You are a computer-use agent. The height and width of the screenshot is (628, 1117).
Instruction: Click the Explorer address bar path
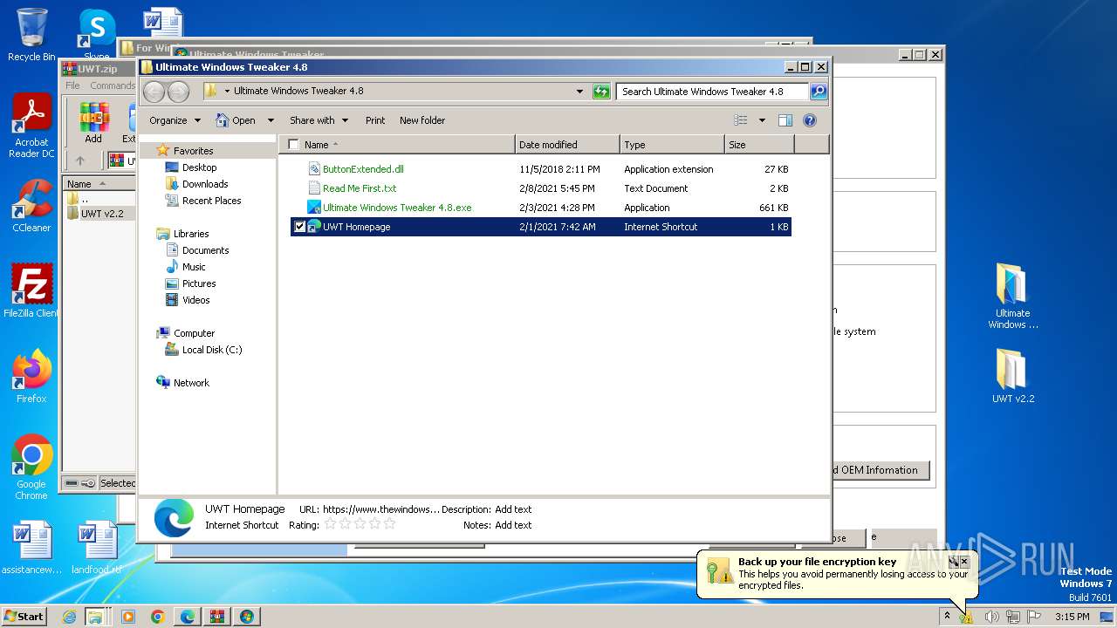point(298,91)
